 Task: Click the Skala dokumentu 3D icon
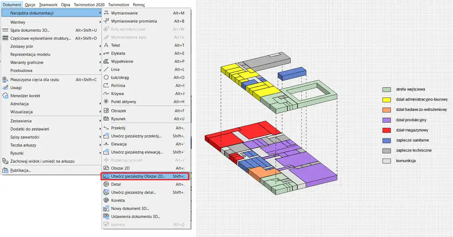click(x=5, y=30)
